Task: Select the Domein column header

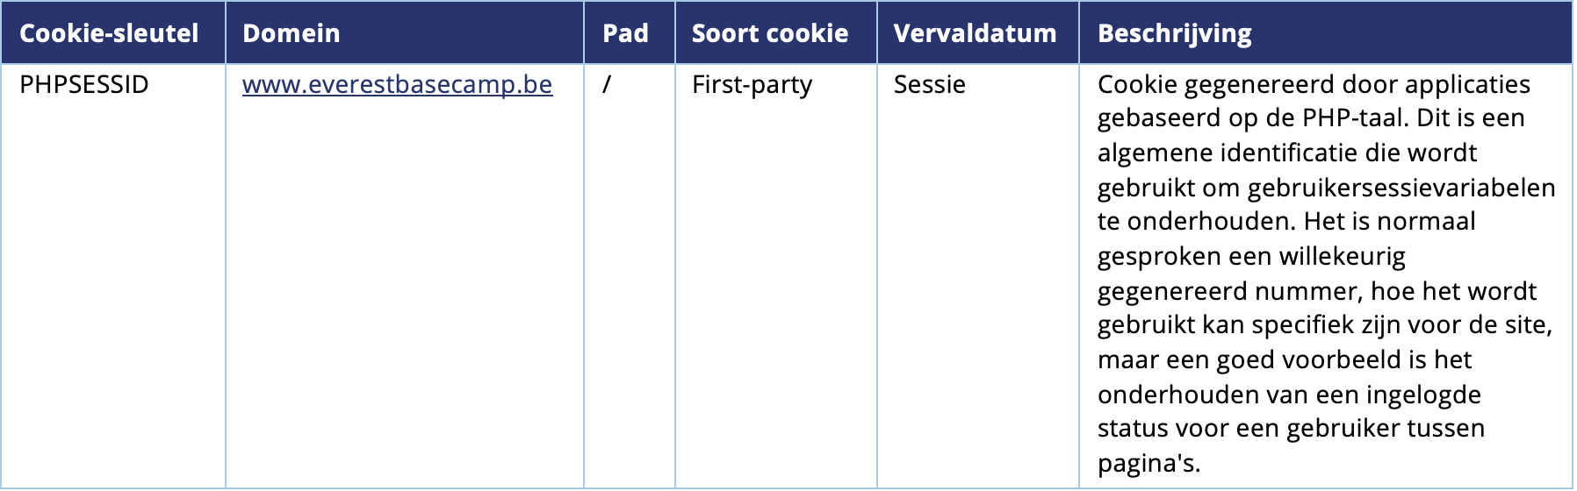Action: (x=291, y=33)
